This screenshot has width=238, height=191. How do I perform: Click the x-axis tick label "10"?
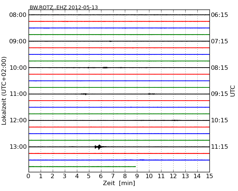[x=149, y=176]
